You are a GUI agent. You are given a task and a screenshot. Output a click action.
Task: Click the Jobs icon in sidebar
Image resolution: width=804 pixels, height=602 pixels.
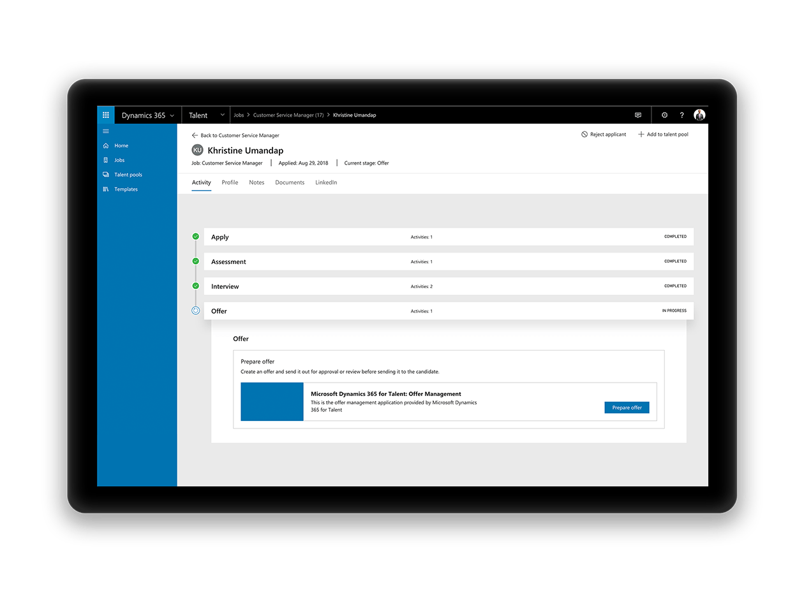(106, 160)
